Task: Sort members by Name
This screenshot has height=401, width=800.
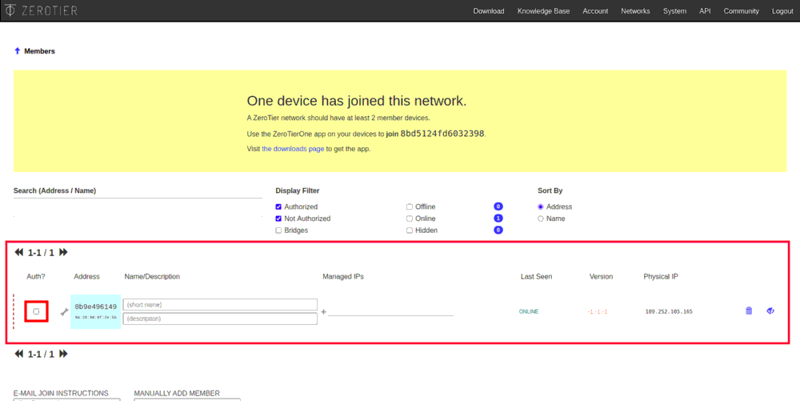Action: [541, 219]
